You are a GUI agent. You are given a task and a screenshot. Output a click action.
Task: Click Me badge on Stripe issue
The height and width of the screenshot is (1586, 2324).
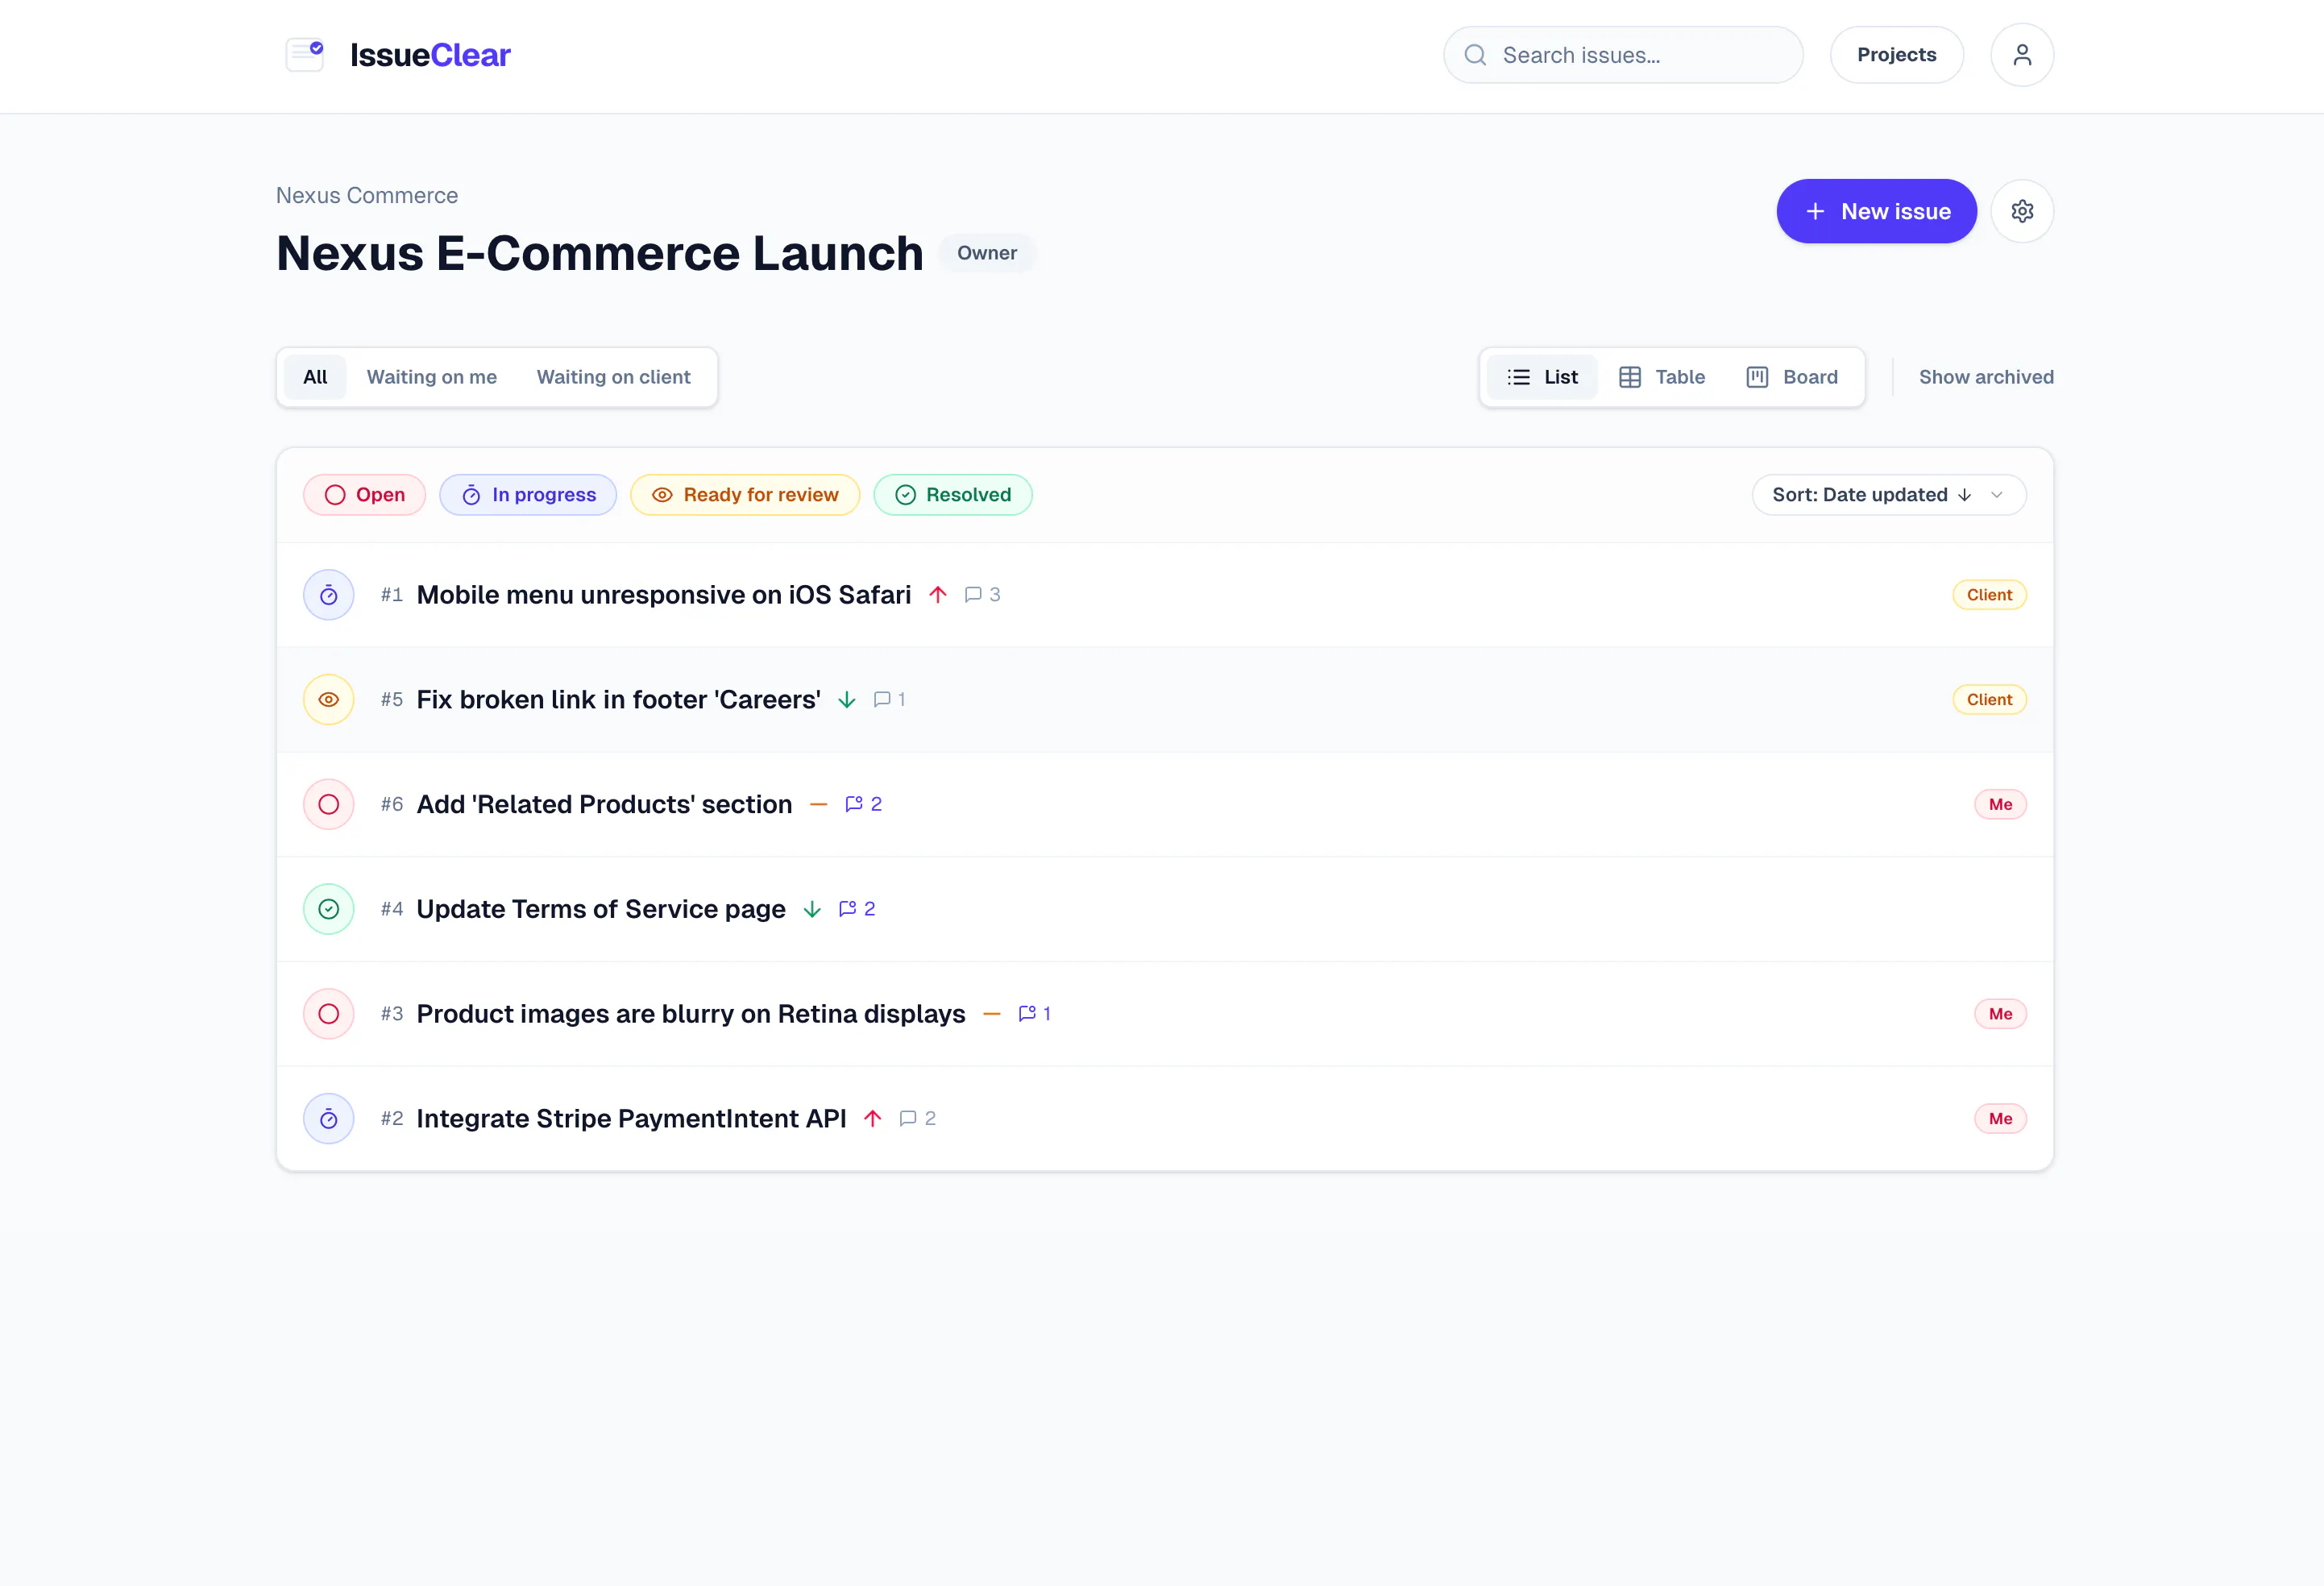point(1999,1119)
